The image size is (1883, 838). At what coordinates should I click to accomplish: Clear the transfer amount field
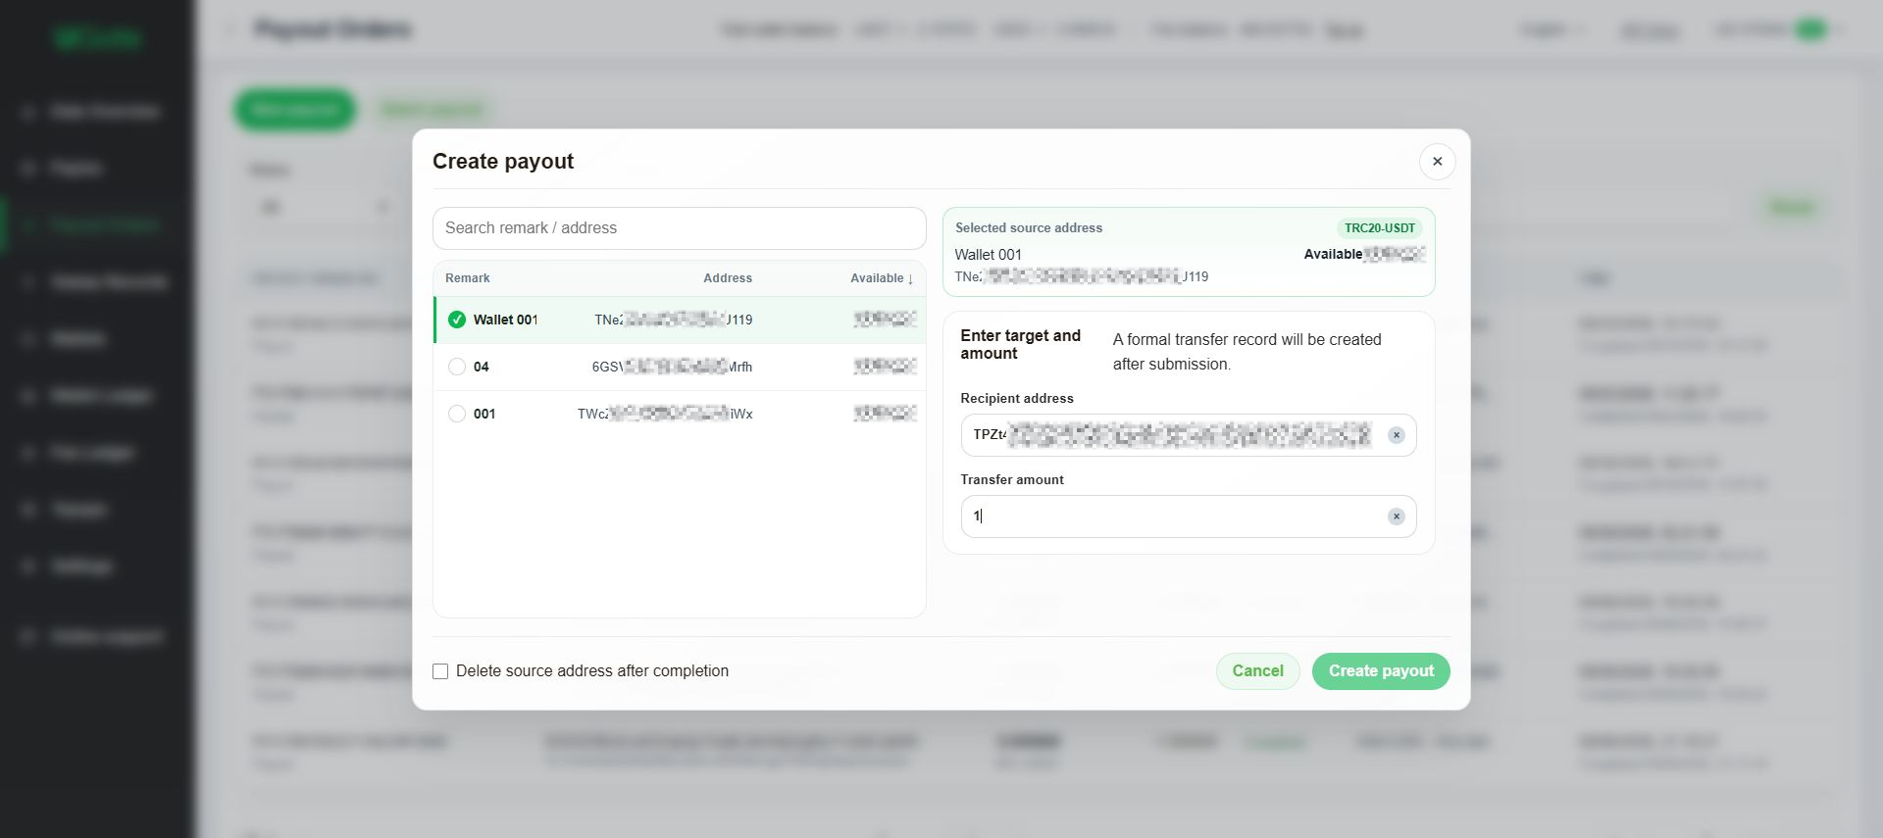pos(1397,517)
